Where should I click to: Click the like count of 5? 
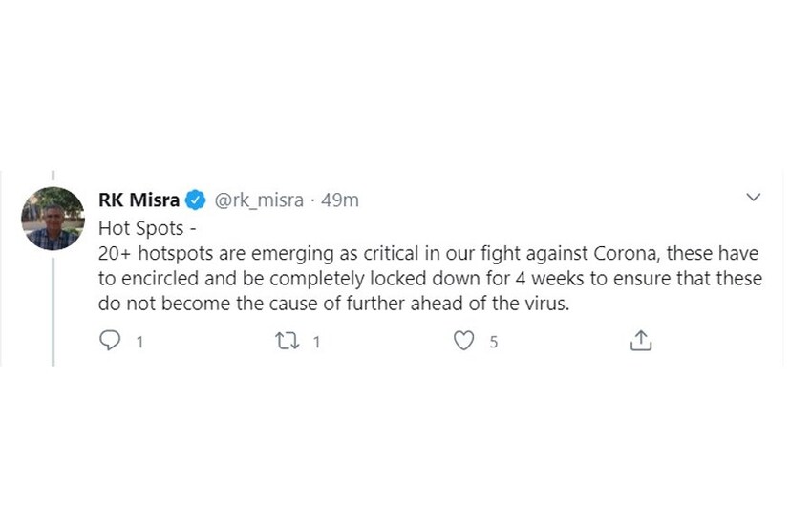[493, 342]
